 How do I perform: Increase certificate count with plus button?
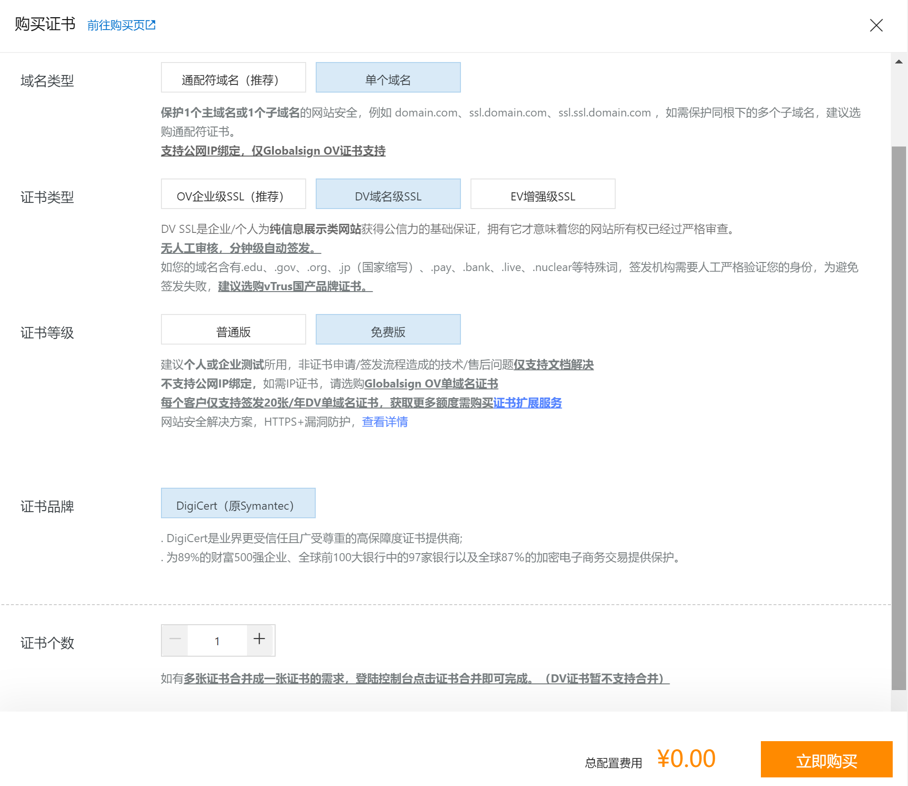click(x=259, y=639)
